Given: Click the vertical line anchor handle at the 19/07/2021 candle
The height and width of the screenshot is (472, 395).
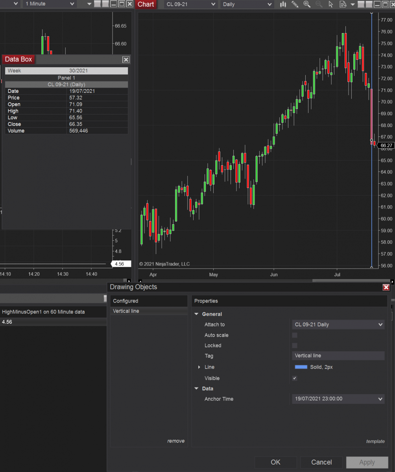Looking at the screenshot, I should [372, 140].
